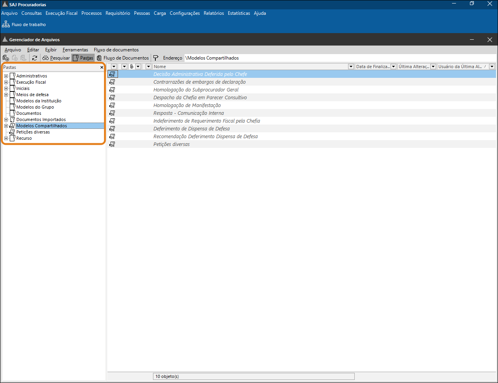Click the new document toolbar icon
This screenshot has width=498, height=383.
coord(6,58)
